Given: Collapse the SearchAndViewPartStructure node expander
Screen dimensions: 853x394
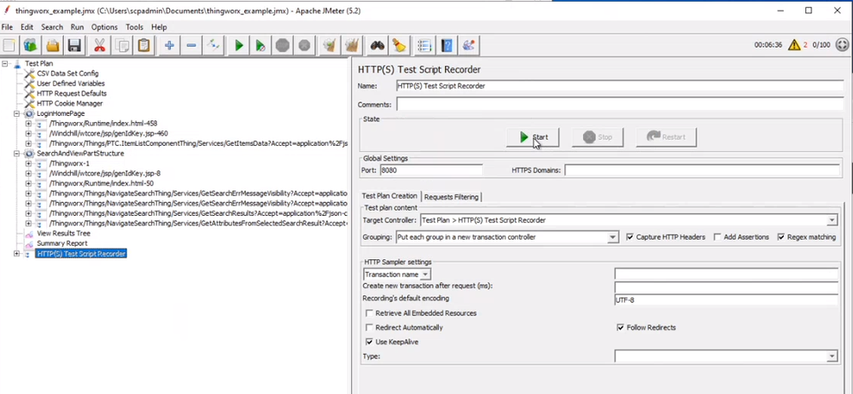Looking at the screenshot, I should (x=17, y=154).
